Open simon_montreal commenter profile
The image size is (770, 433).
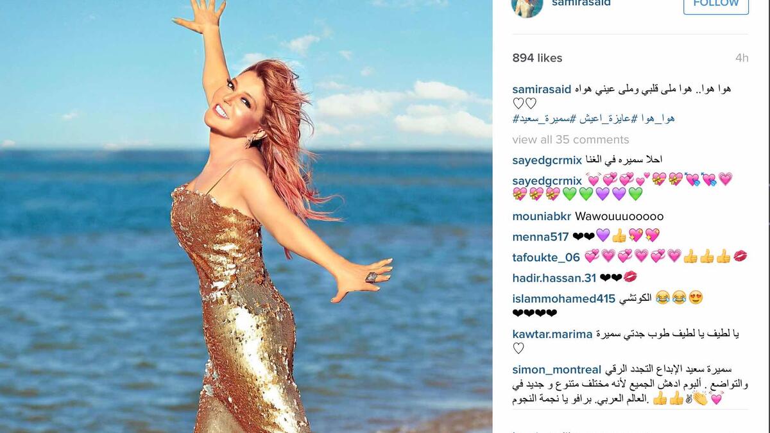coord(556,369)
